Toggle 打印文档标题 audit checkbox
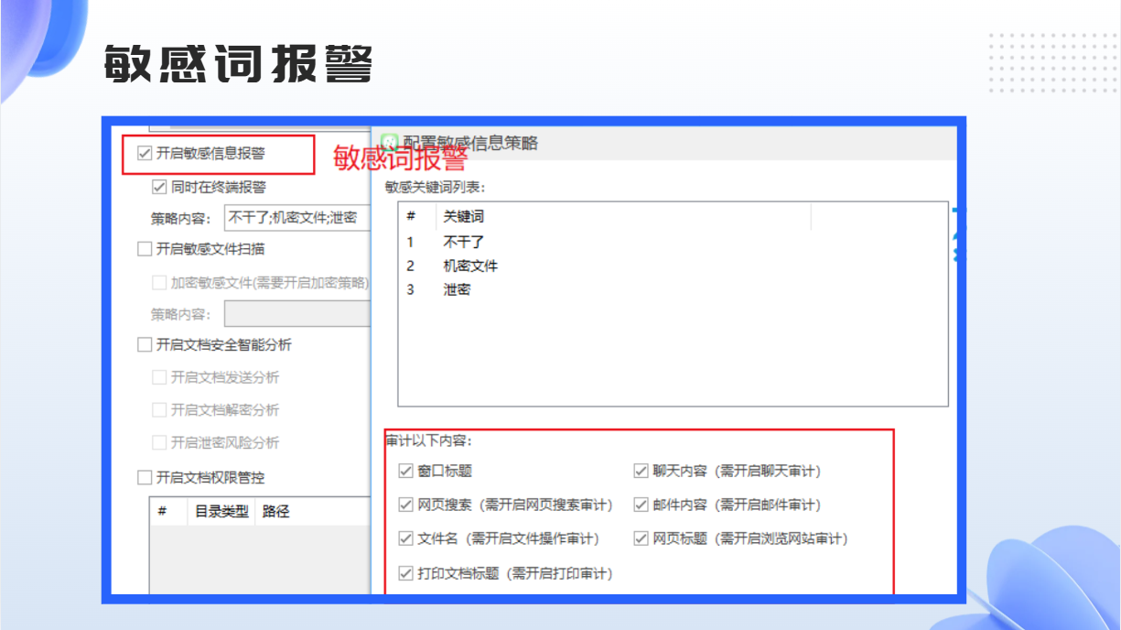Viewport: 1121px width, 630px height. (406, 574)
